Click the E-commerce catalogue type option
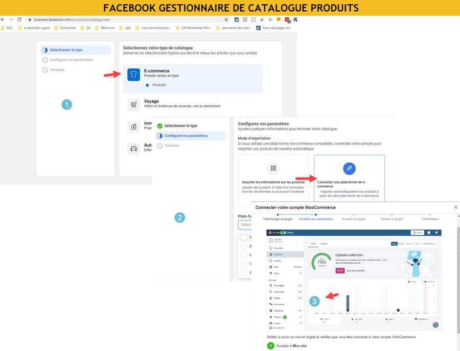The width and height of the screenshot is (460, 351). click(193, 79)
